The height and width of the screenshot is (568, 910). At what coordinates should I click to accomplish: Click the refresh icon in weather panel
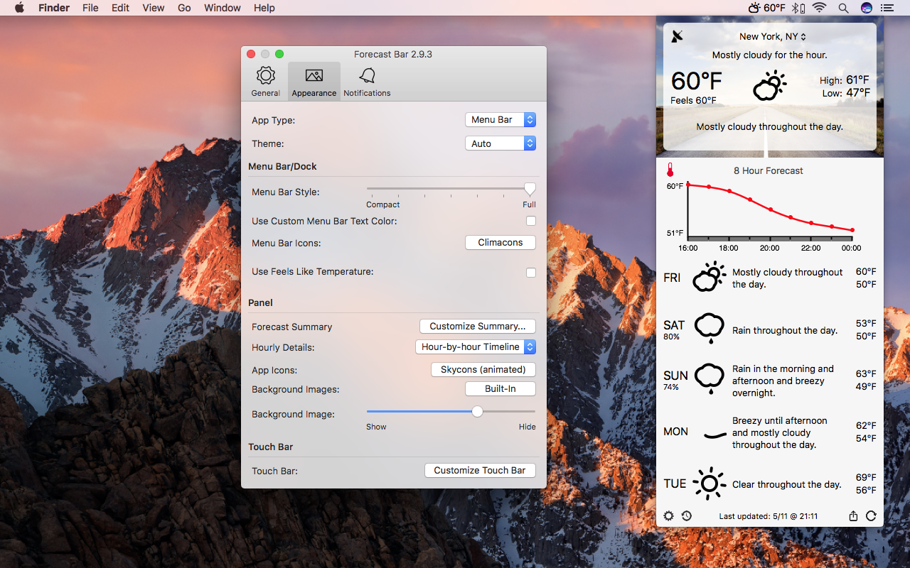(x=871, y=516)
